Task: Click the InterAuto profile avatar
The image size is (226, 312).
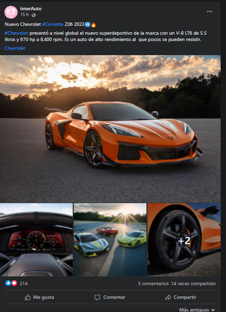Action: [x=11, y=12]
